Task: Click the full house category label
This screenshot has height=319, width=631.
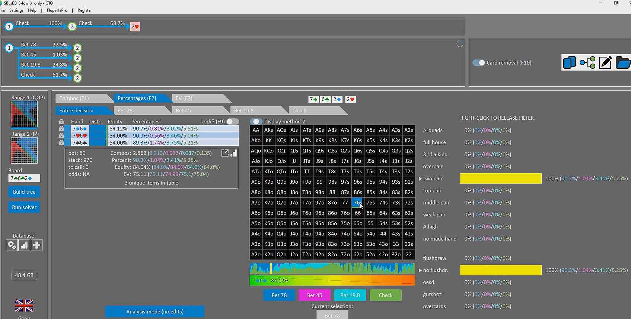Action: (x=434, y=142)
